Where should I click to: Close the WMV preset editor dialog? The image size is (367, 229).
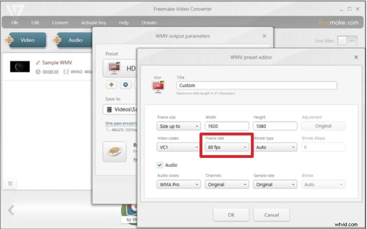356,57
